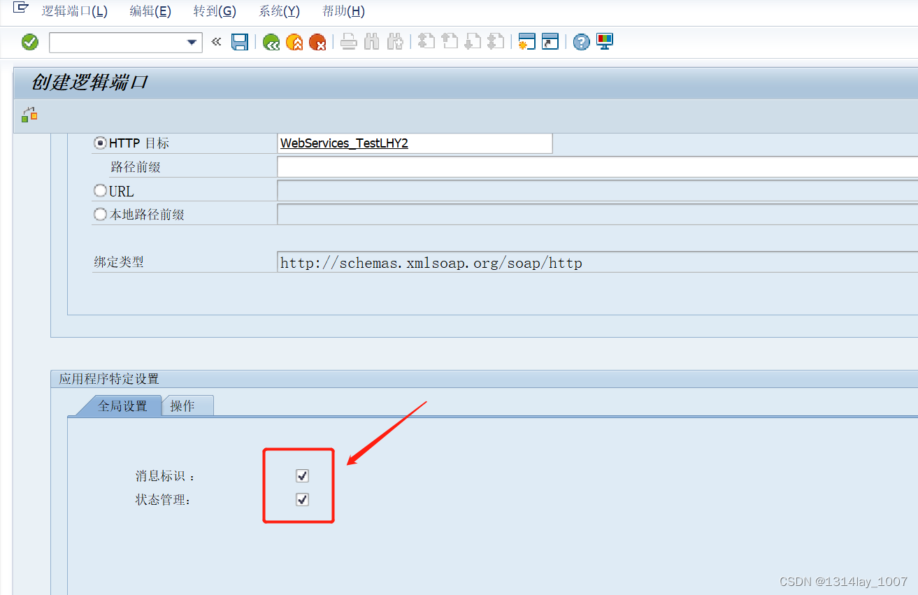Select the URL radio button
This screenshot has height=595, width=918.
click(x=100, y=191)
